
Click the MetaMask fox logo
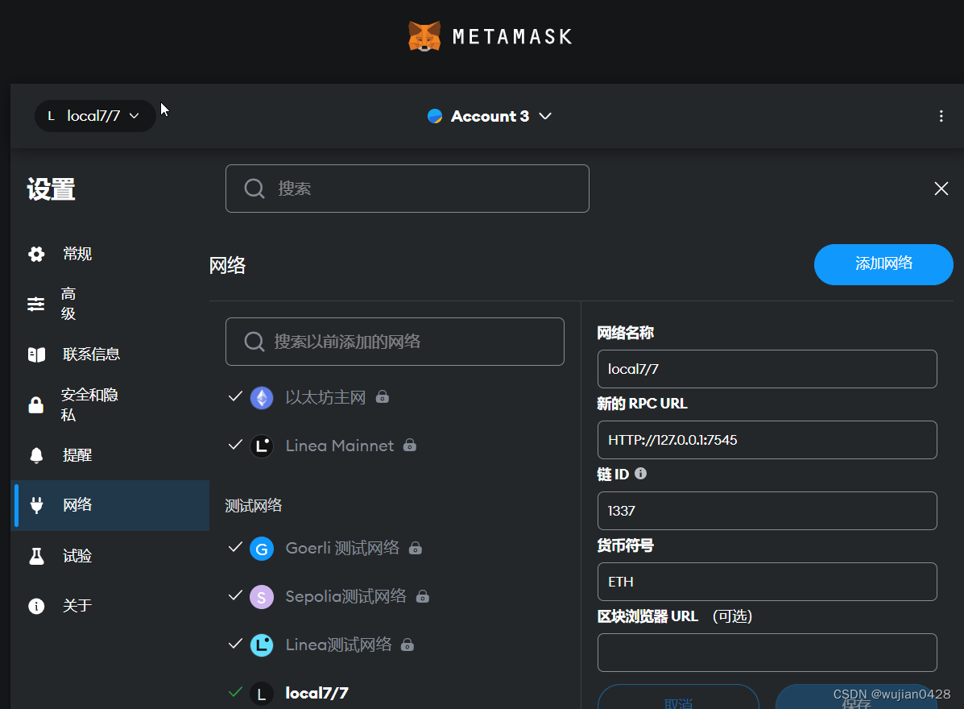424,36
